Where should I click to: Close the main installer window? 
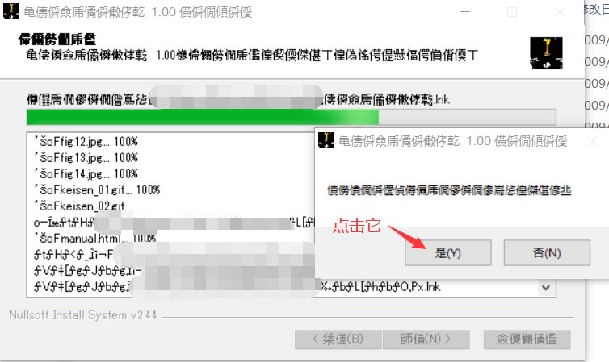[559, 12]
